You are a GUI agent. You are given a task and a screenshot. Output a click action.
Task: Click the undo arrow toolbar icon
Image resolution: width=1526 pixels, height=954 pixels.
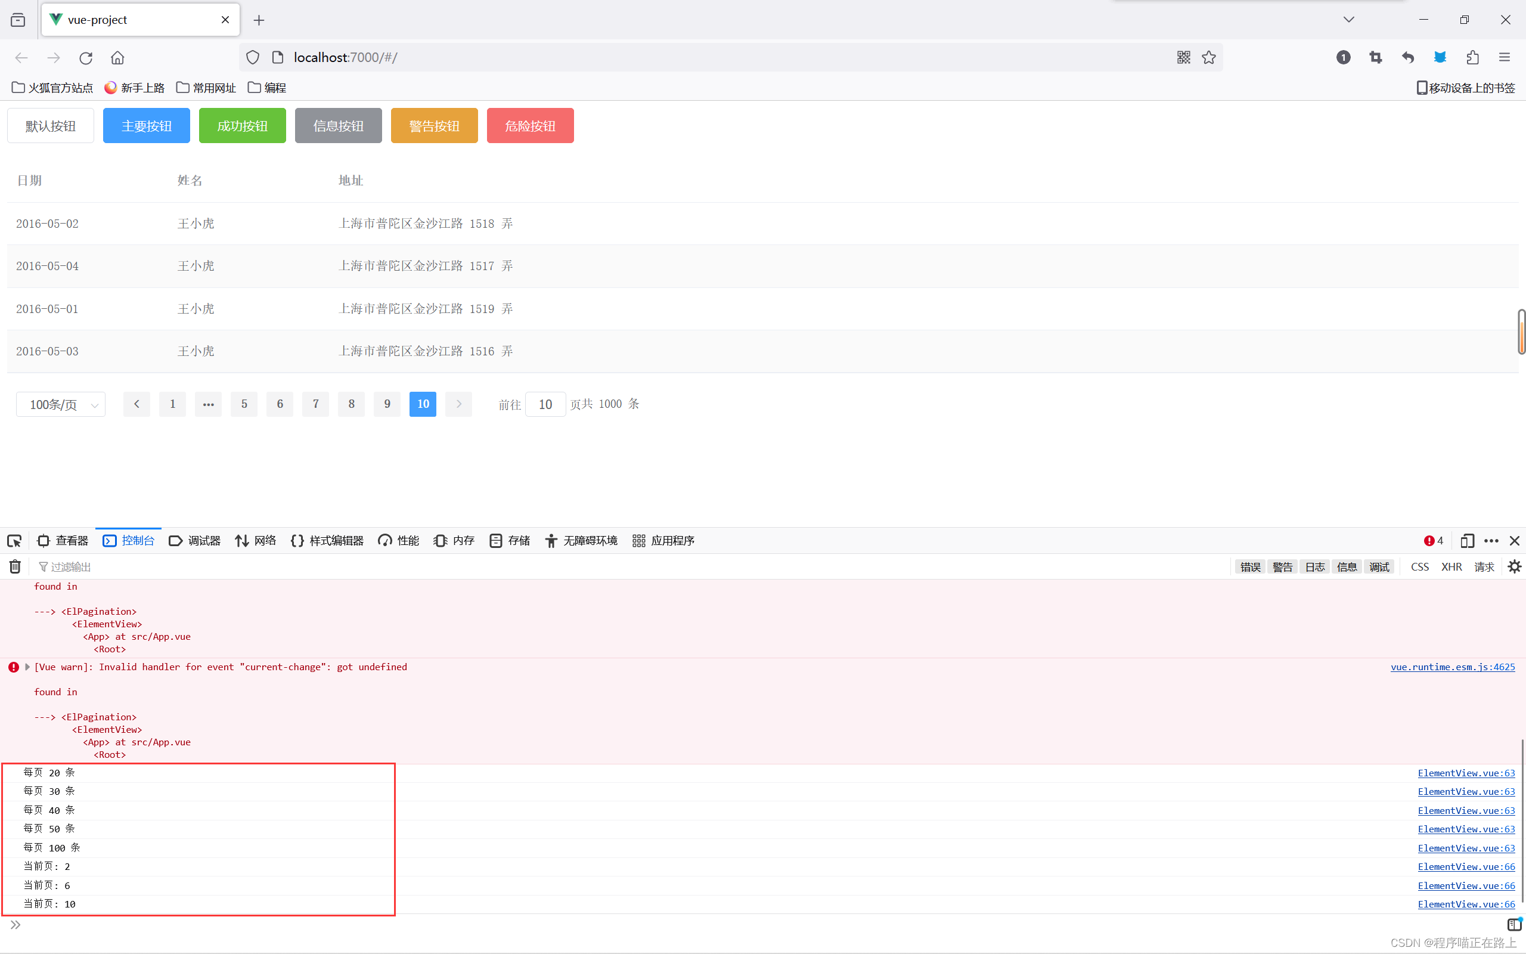[x=1407, y=57]
